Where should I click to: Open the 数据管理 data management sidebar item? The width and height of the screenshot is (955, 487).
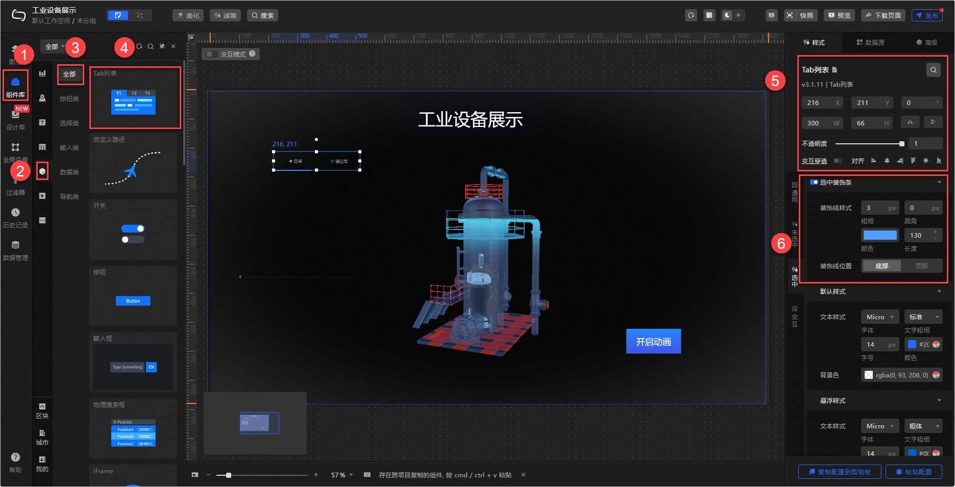[15, 250]
